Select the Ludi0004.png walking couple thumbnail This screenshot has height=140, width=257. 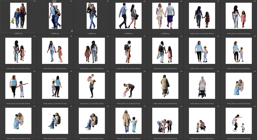[128, 16]
